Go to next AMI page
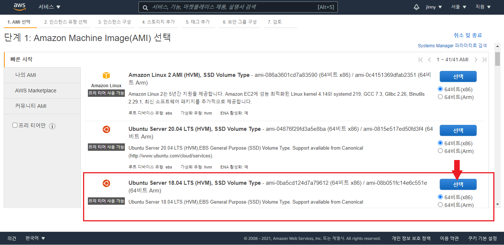This screenshot has height=245, width=504. [x=476, y=59]
